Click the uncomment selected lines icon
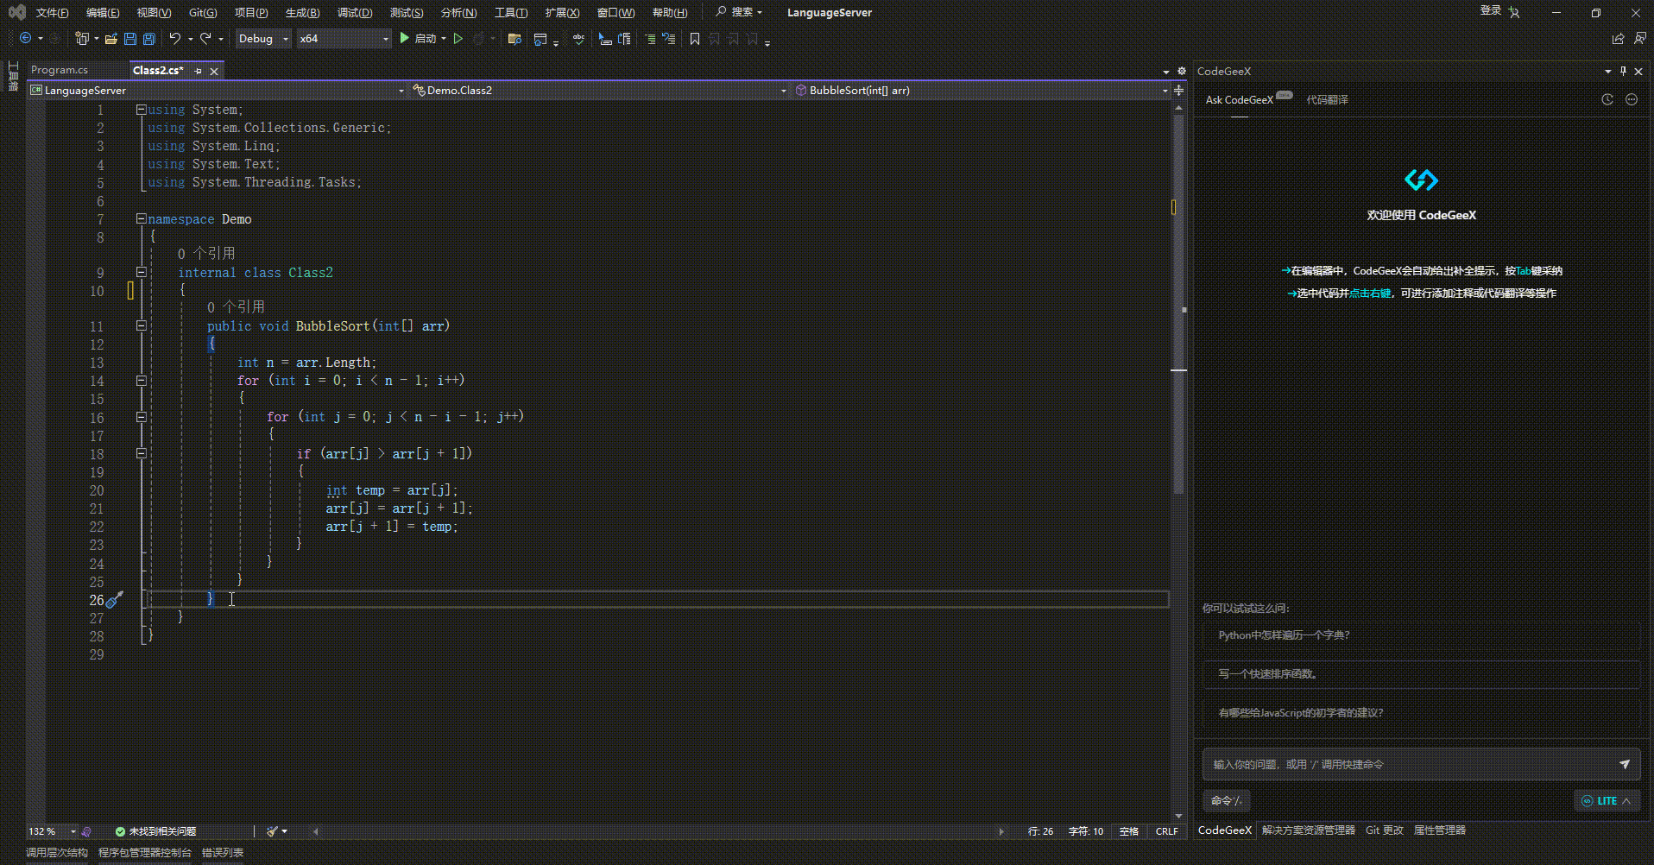1654x865 pixels. [x=669, y=38]
